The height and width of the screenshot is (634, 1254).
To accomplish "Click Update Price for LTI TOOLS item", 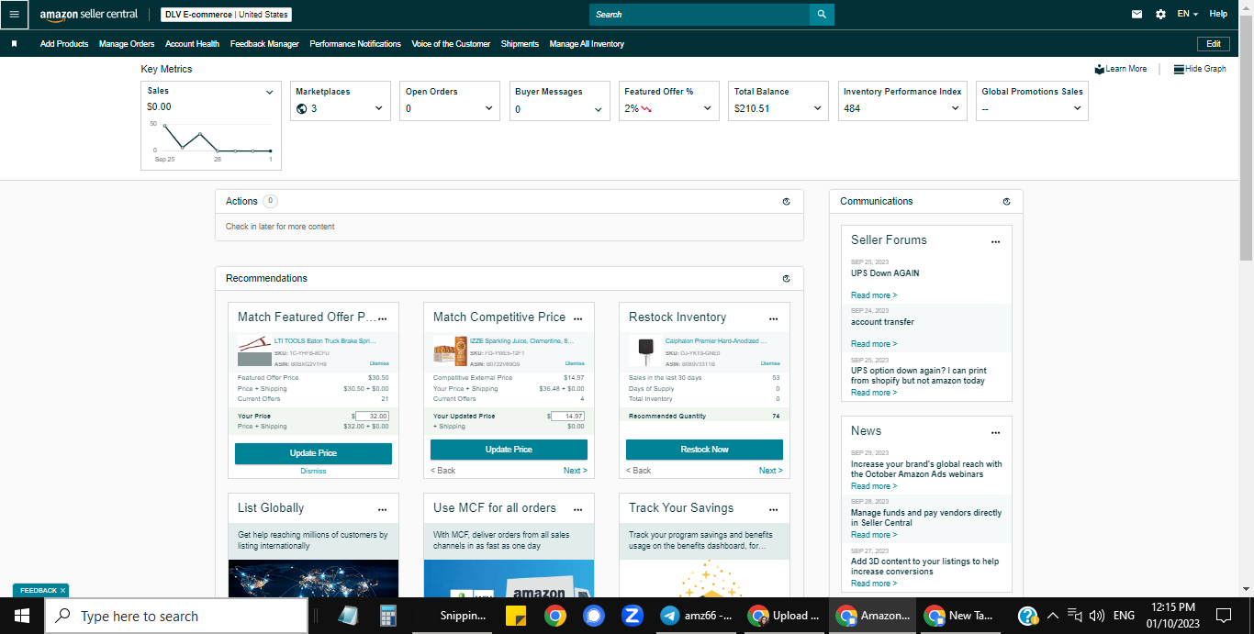I will pos(313,453).
